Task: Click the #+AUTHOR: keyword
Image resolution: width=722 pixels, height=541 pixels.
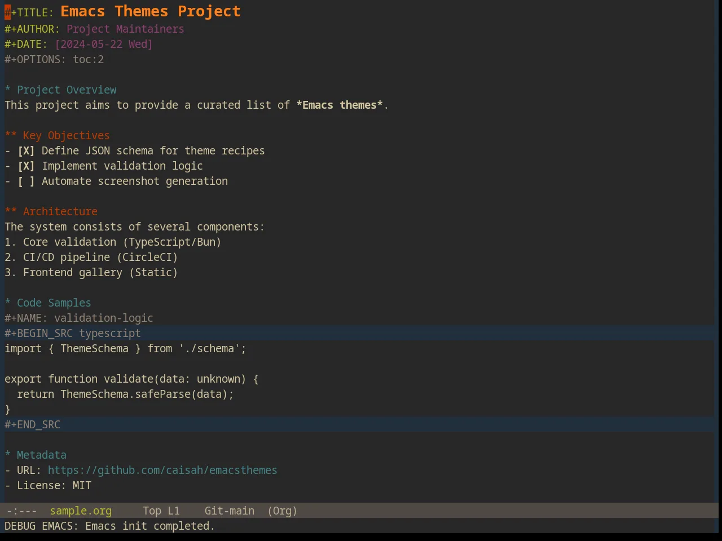Action: [32, 29]
